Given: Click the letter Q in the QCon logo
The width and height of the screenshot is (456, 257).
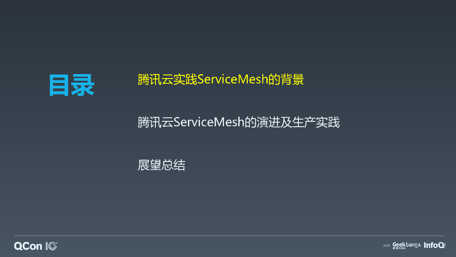Looking at the screenshot, I should point(17,246).
